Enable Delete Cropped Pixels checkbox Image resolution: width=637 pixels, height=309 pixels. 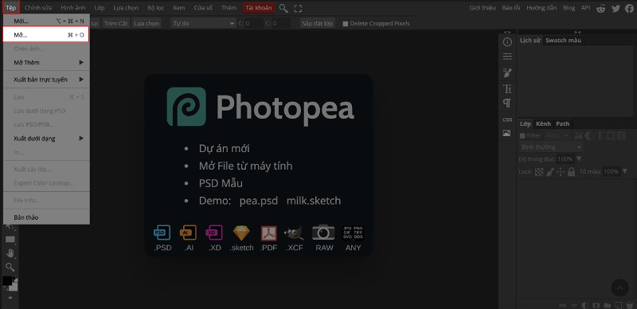pos(346,24)
